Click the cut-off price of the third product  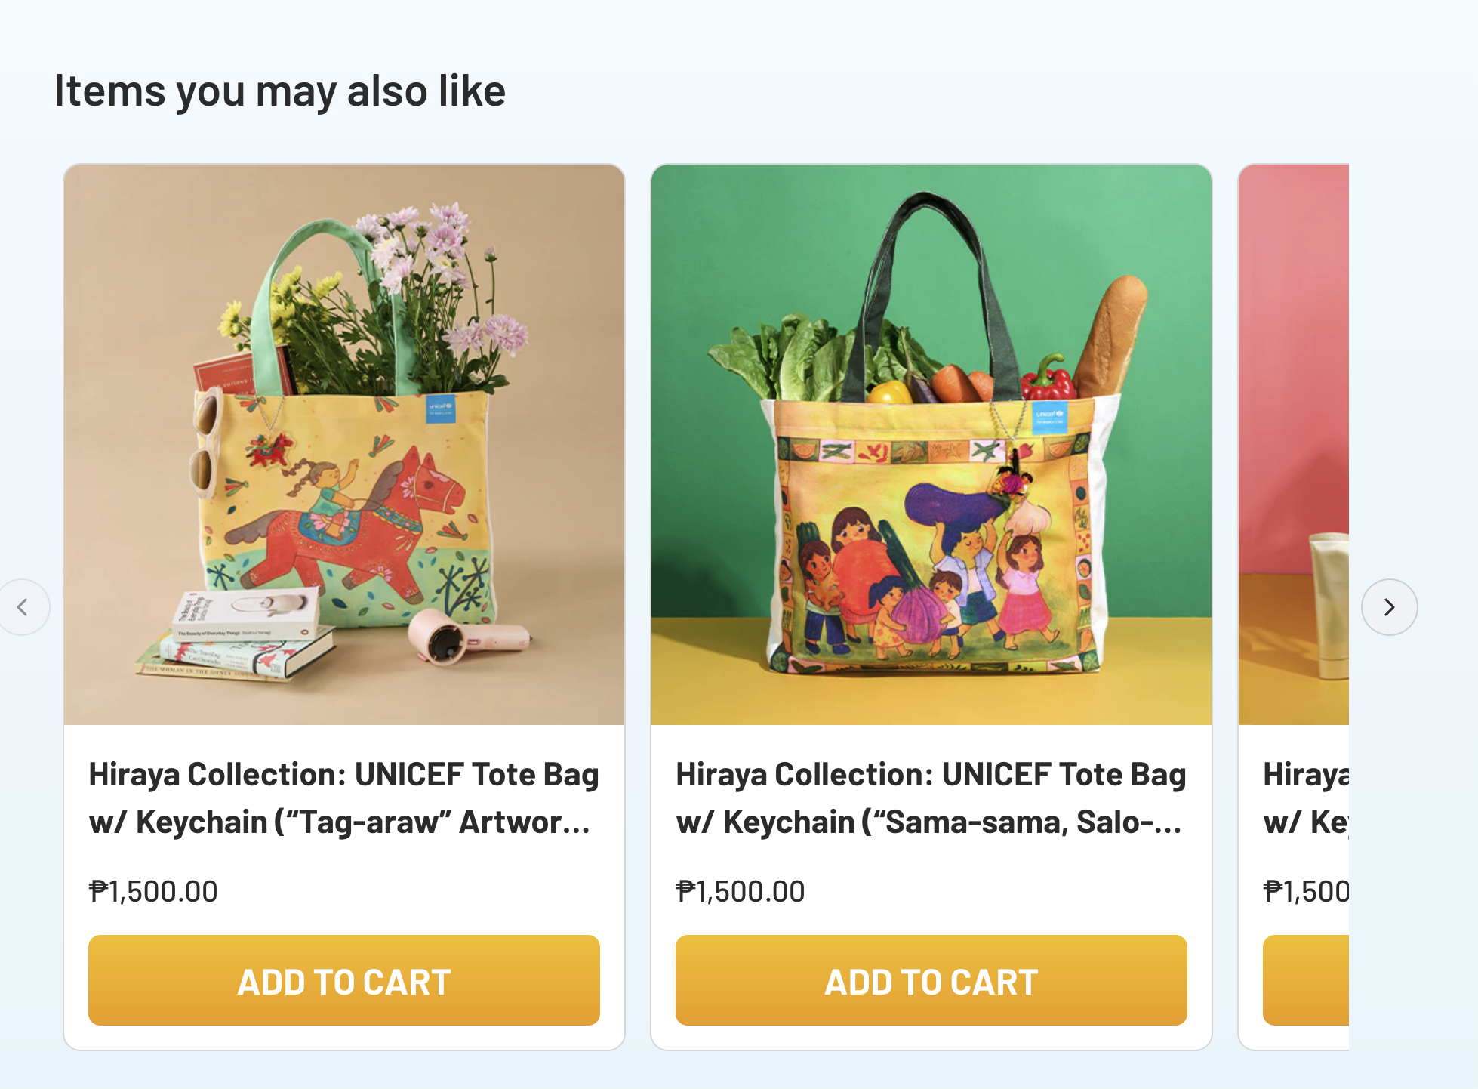click(x=1306, y=892)
